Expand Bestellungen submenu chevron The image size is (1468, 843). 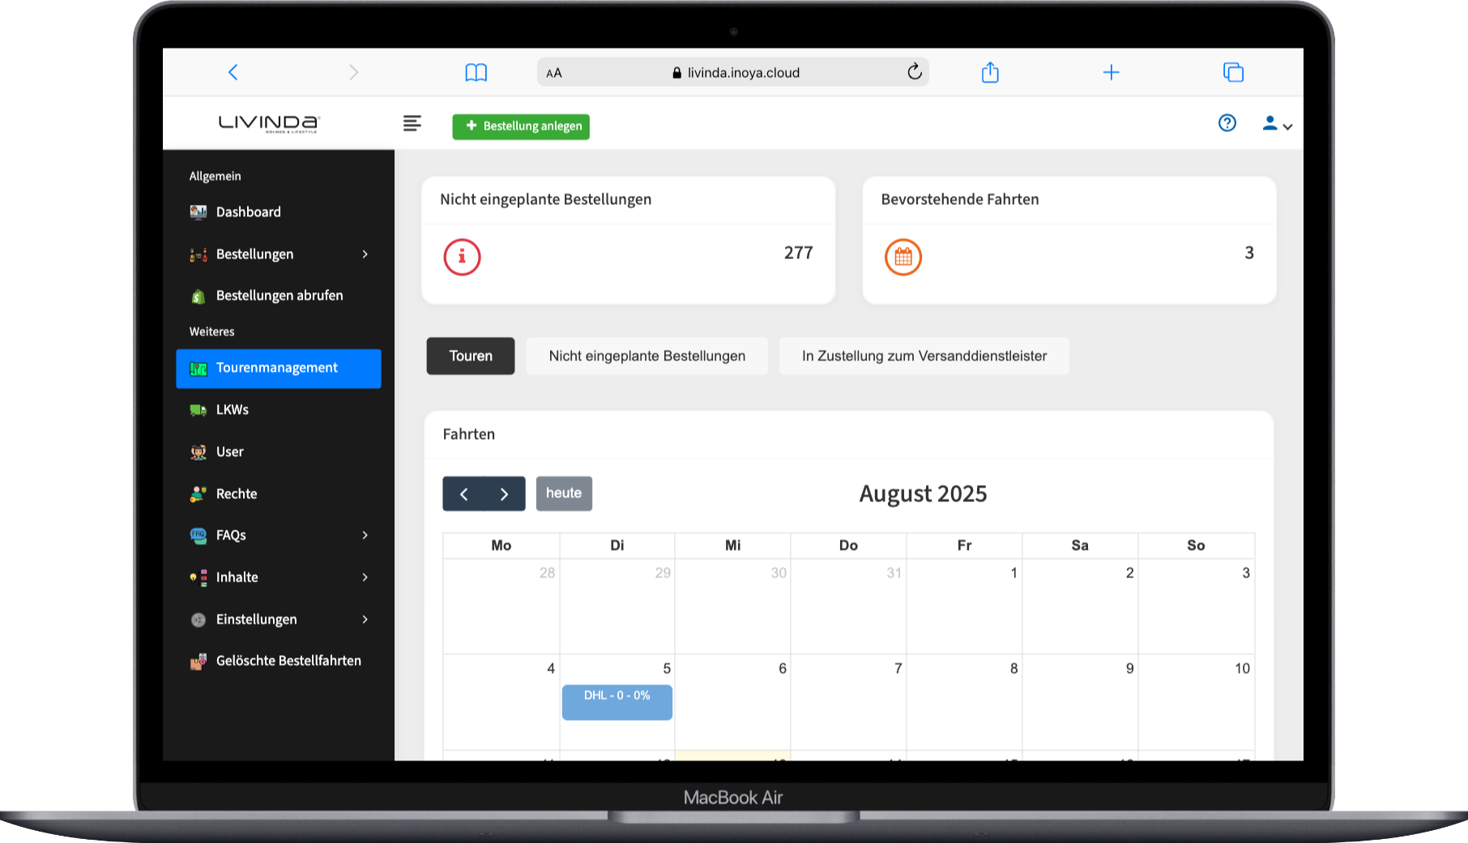365,254
